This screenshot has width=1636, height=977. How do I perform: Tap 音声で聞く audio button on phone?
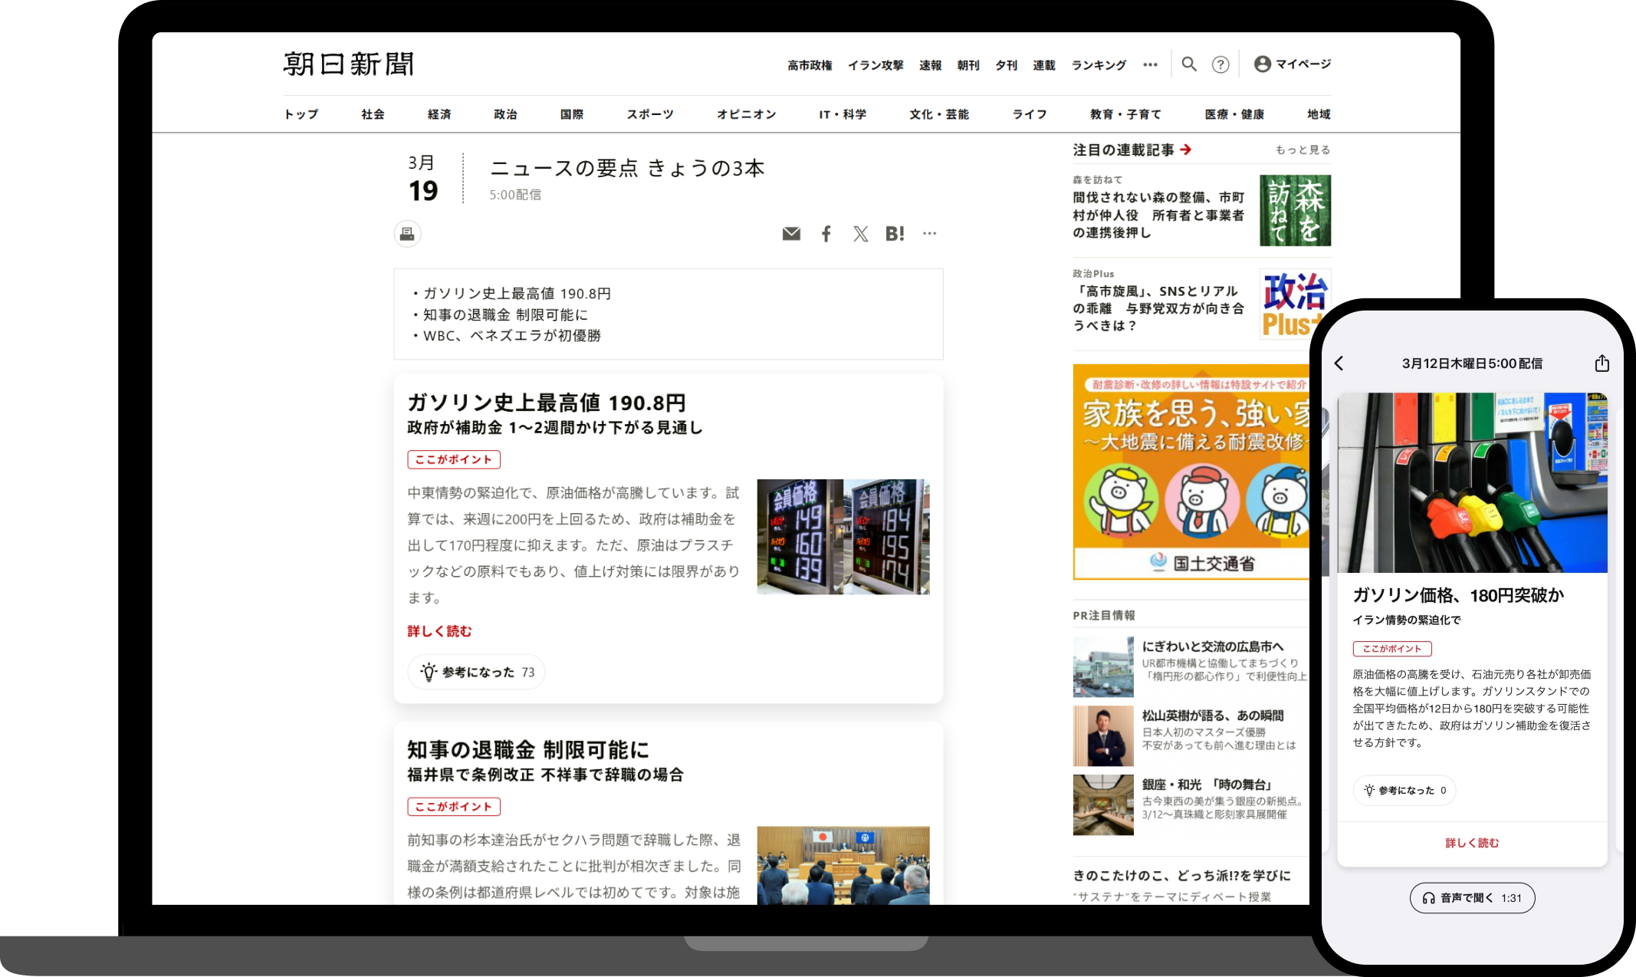click(1472, 898)
